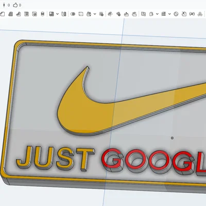206x206 pixels.
Task: Select the Linear pattern tool
Action: coord(51,14)
